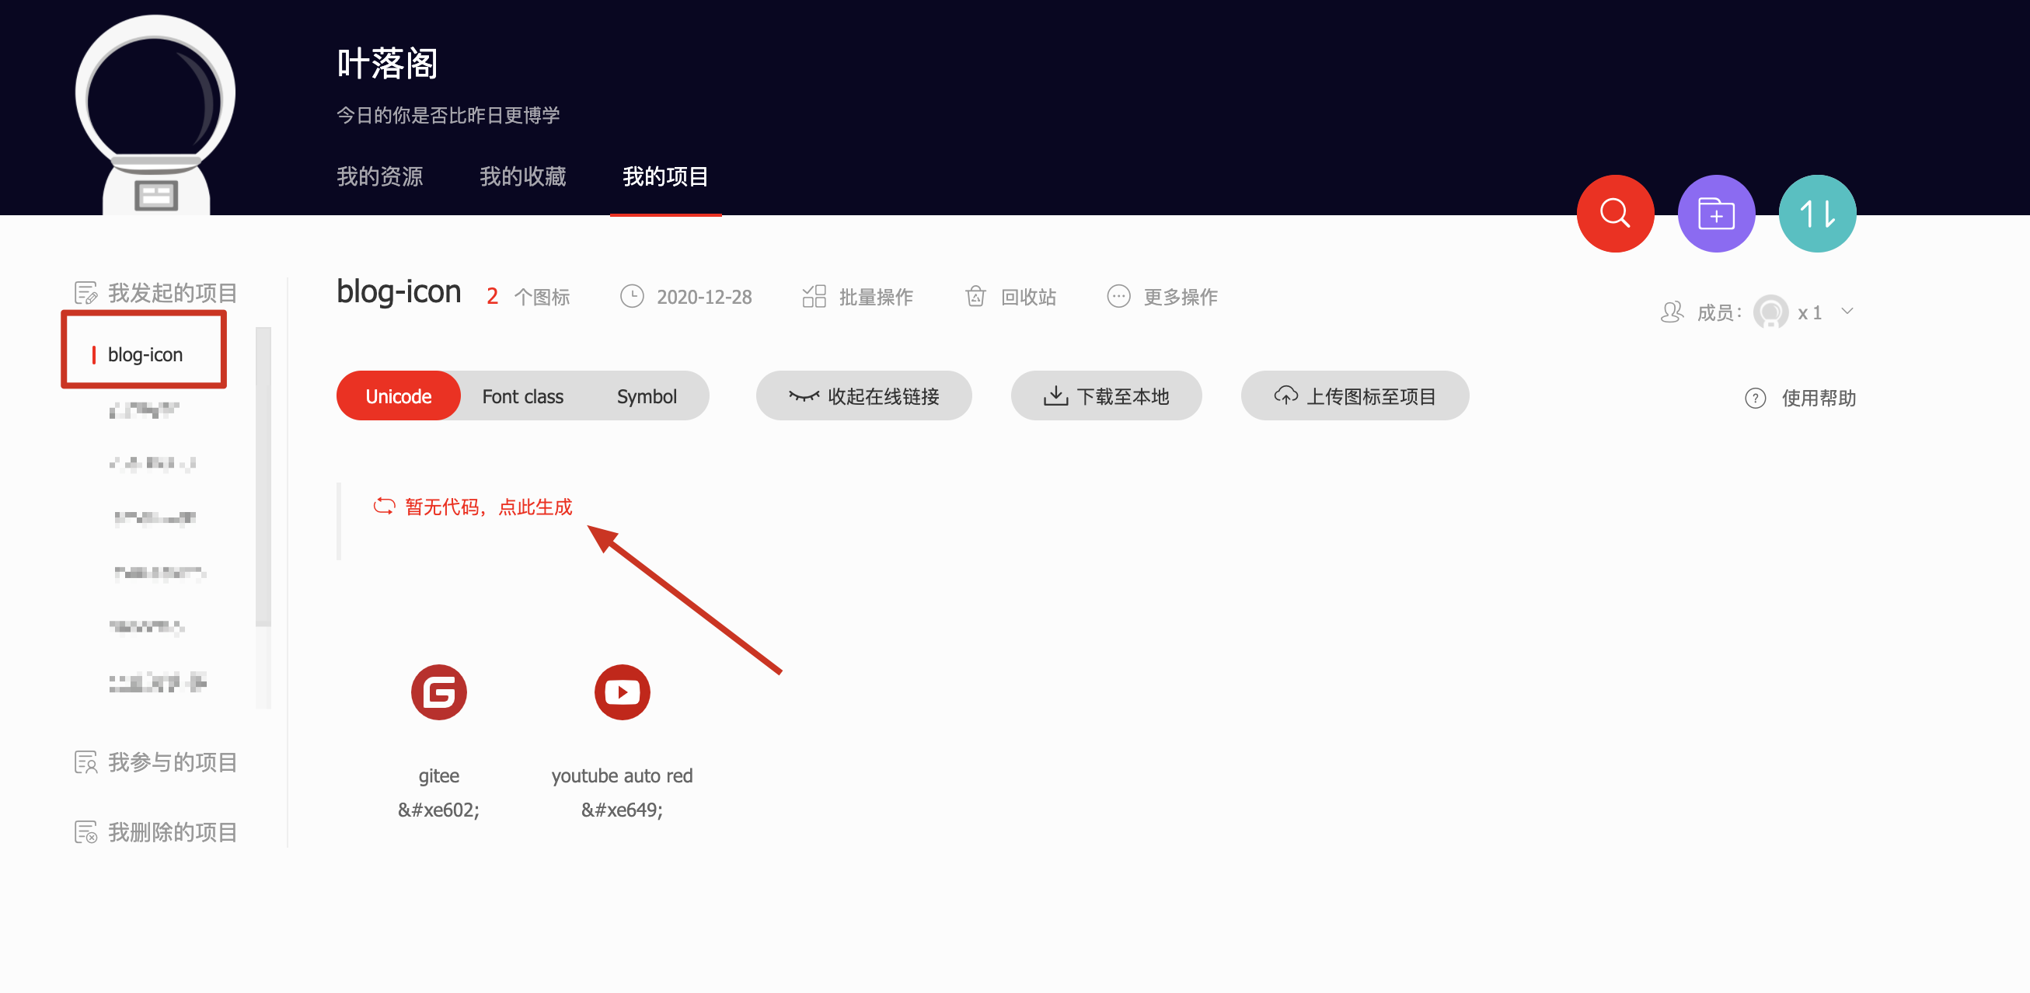Click the project list sidebar scrollbar
Image resolution: width=2030 pixels, height=993 pixels.
click(x=263, y=478)
